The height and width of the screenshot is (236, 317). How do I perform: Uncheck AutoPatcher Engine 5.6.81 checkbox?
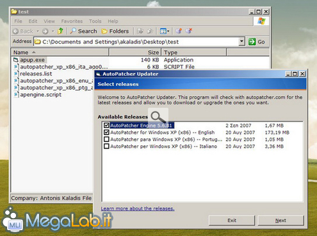tap(106, 125)
